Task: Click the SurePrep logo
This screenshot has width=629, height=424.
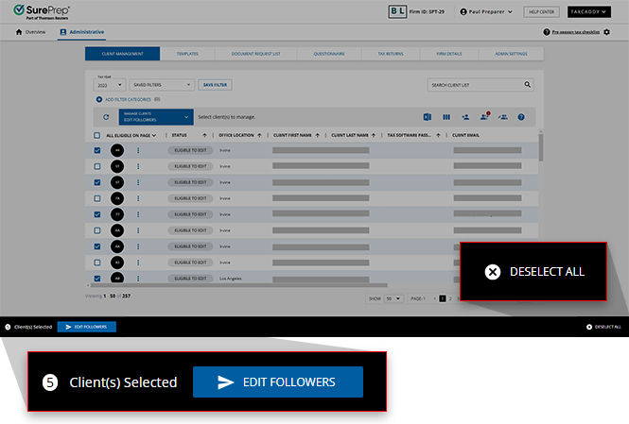Action: click(x=42, y=11)
